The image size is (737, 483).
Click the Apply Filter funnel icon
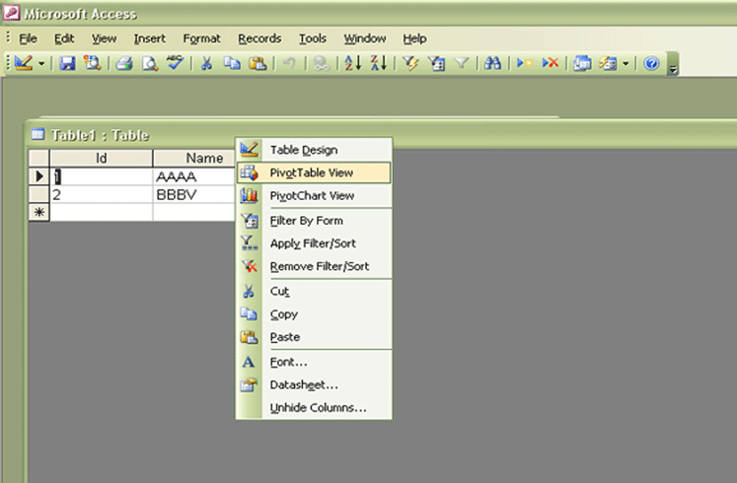[x=462, y=63]
